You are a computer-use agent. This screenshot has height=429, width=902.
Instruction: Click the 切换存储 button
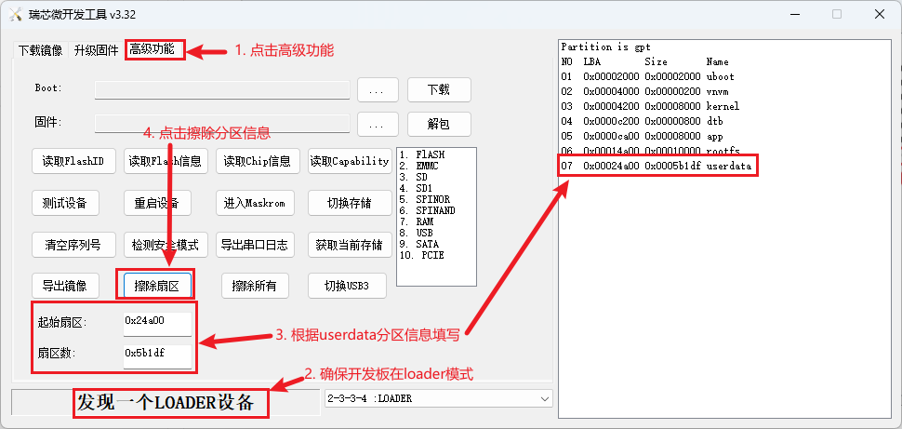tap(350, 203)
